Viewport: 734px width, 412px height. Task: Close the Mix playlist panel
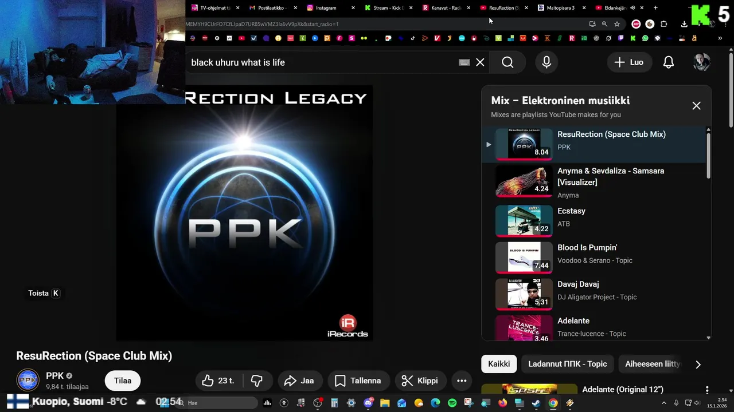pyautogui.click(x=696, y=106)
